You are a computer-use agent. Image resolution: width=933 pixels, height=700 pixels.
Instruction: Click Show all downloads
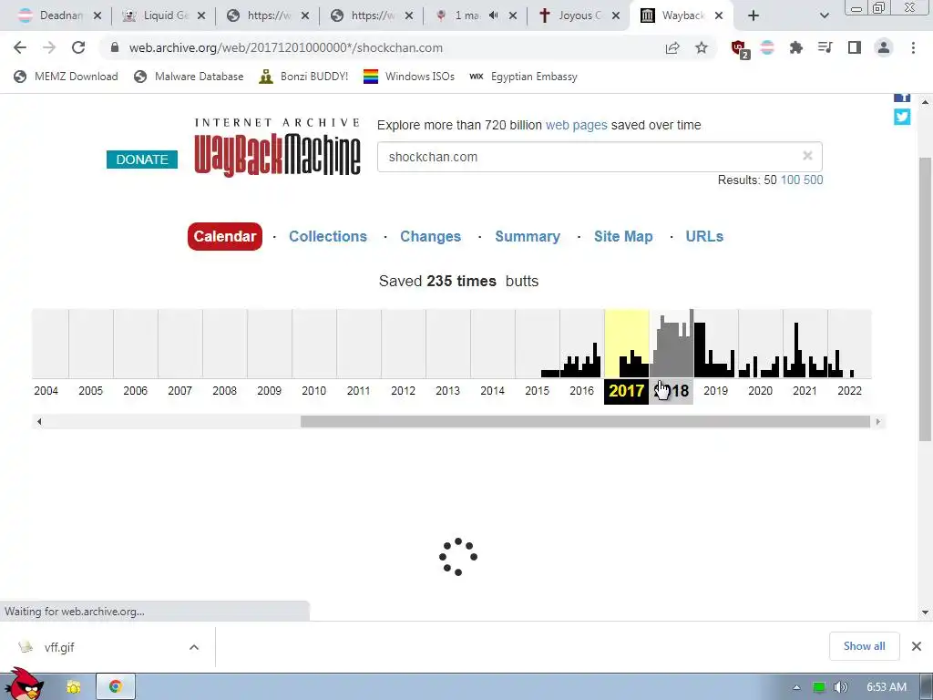tap(864, 646)
